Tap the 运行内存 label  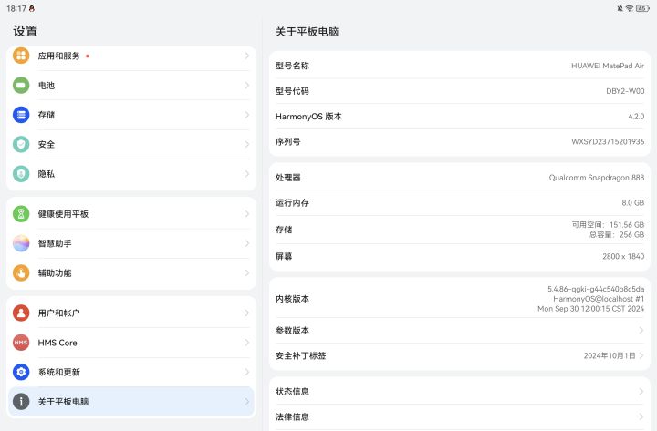(x=292, y=203)
